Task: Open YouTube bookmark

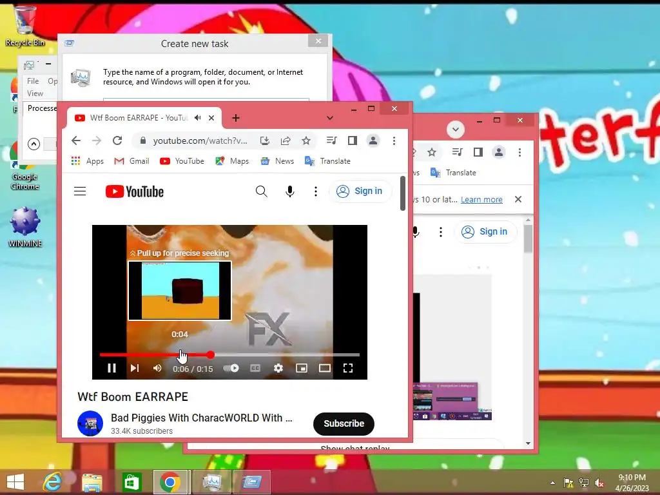Action: coord(182,161)
